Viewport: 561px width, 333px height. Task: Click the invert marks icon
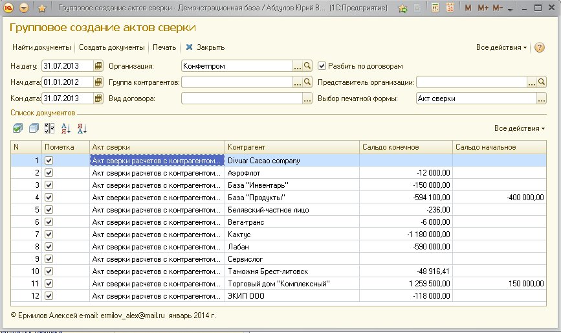click(x=50, y=128)
